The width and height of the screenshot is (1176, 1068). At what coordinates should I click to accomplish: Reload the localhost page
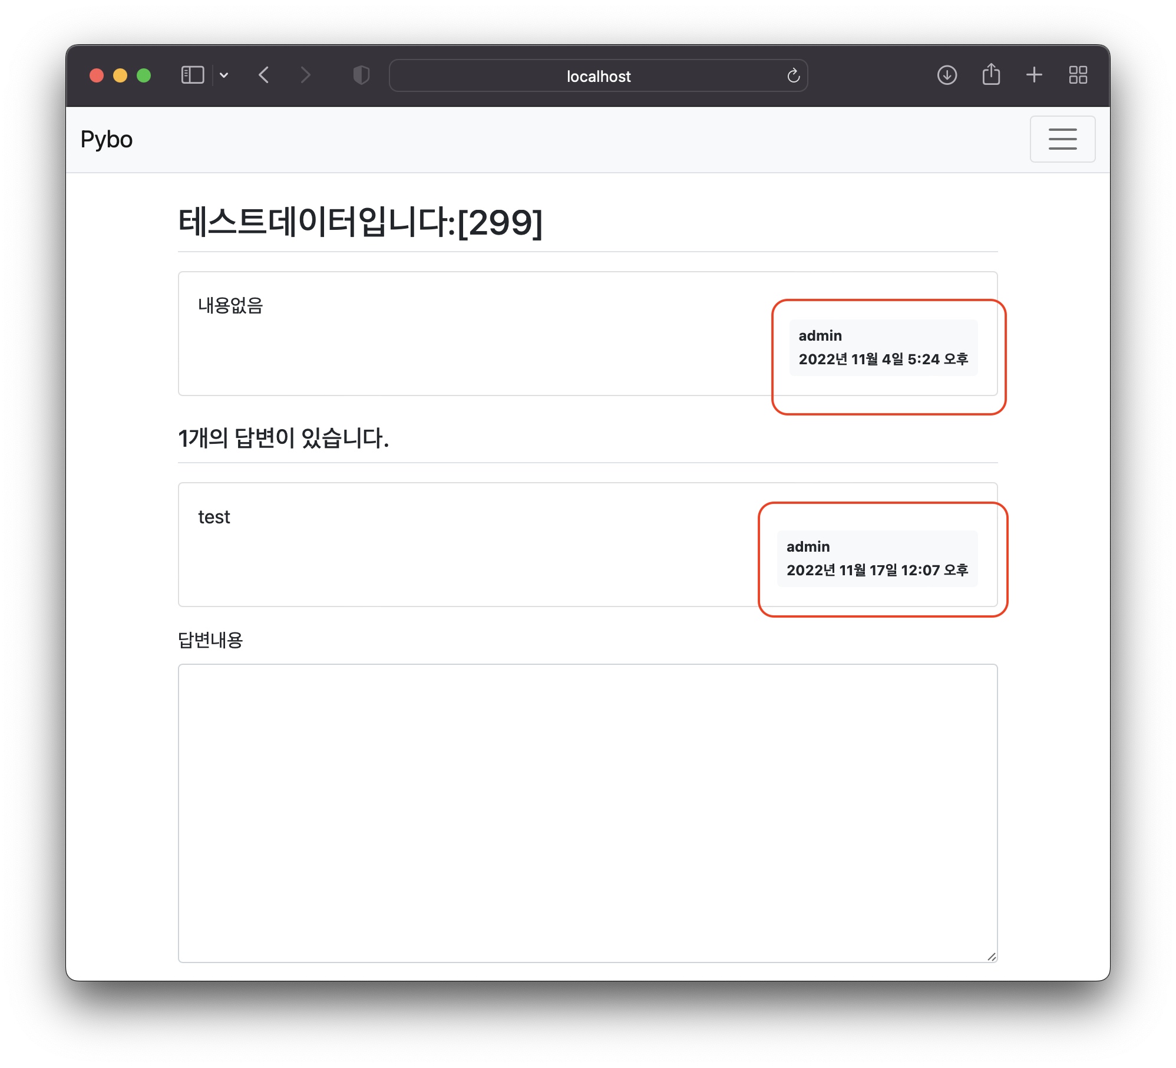tap(793, 75)
